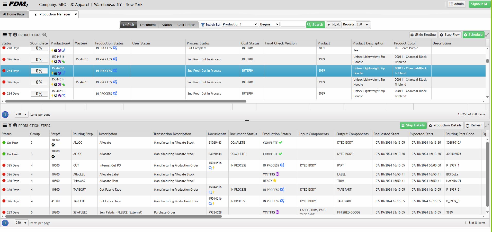
Task: Open the Production Steps hamburger menu
Action: pos(5,125)
